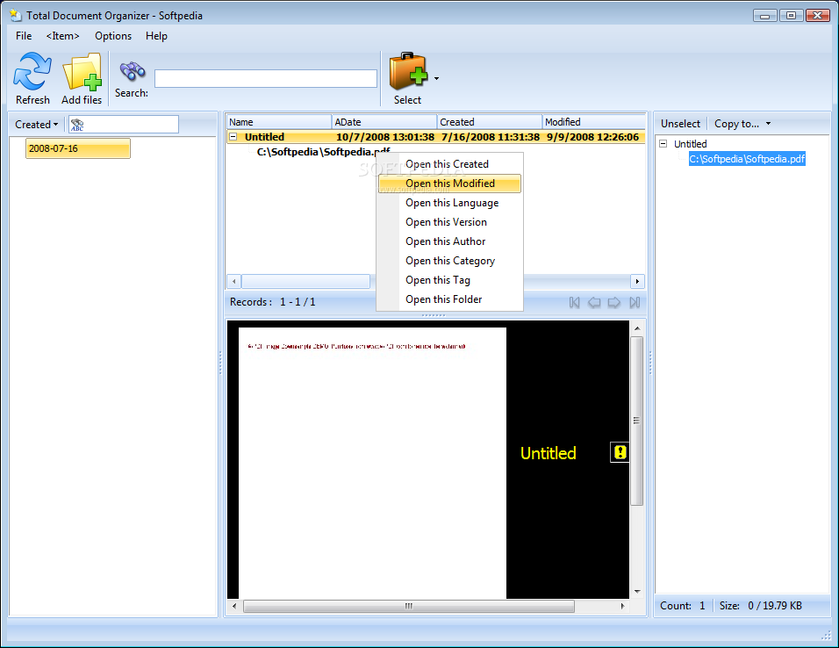
Task: Open the File menu
Action: [24, 36]
